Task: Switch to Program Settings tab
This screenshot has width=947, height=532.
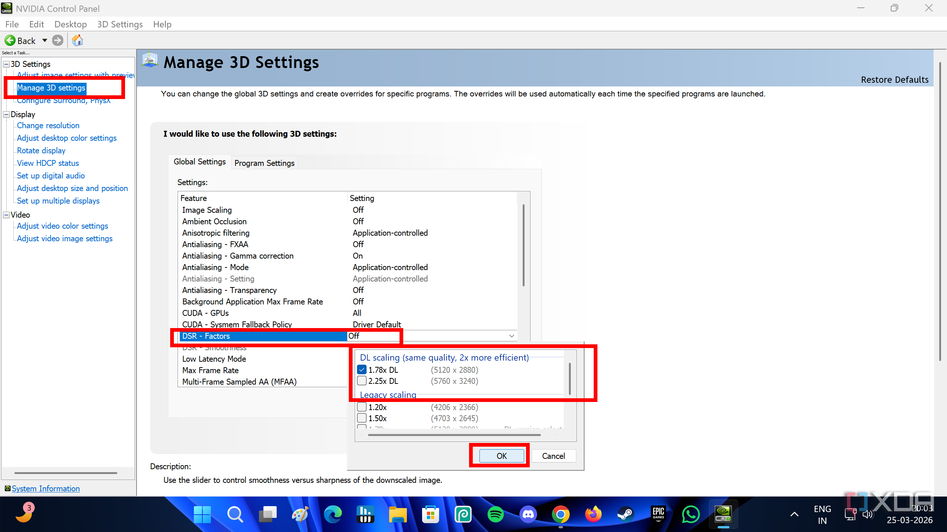Action: [x=264, y=163]
